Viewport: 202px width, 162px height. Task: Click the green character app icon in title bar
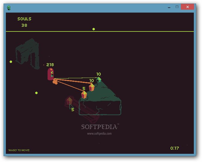click(9, 8)
